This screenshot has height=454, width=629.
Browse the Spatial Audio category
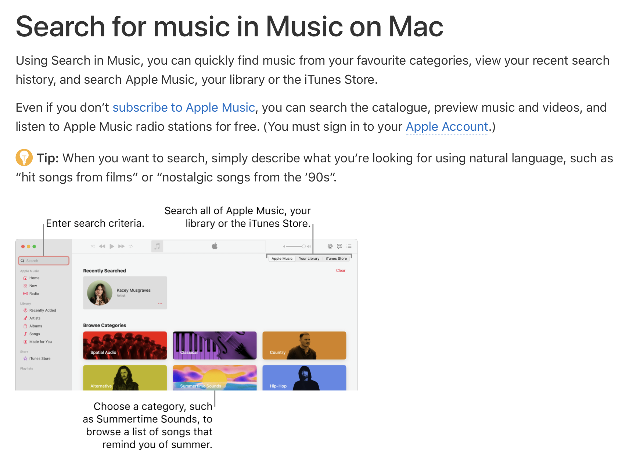(125, 345)
